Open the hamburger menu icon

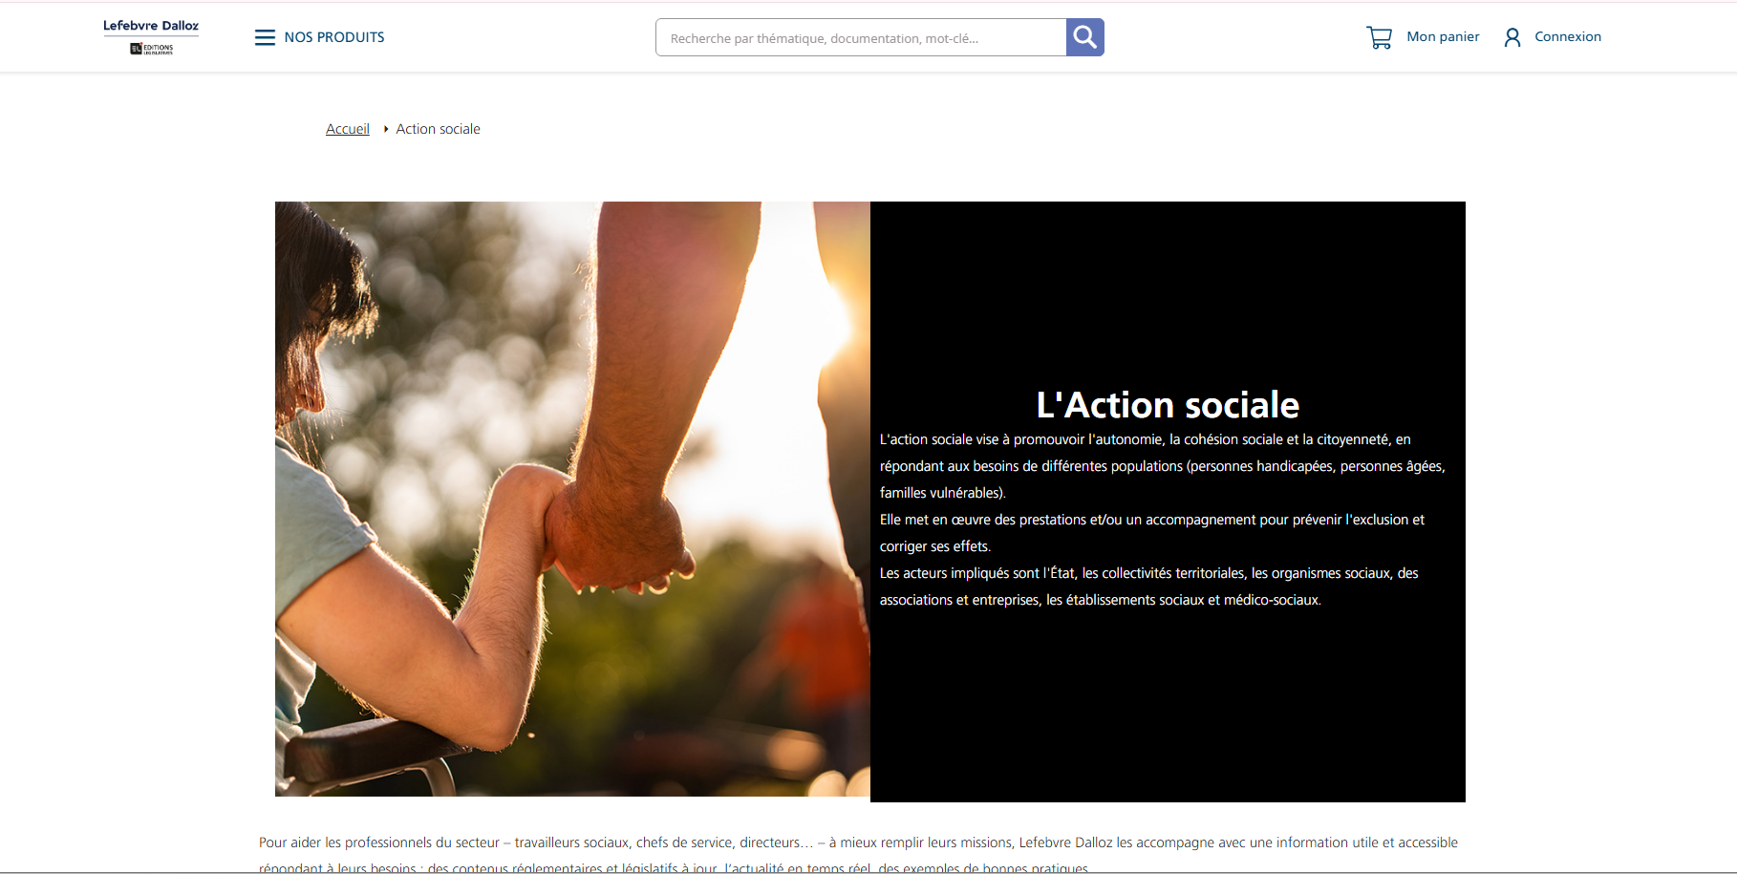click(x=265, y=37)
